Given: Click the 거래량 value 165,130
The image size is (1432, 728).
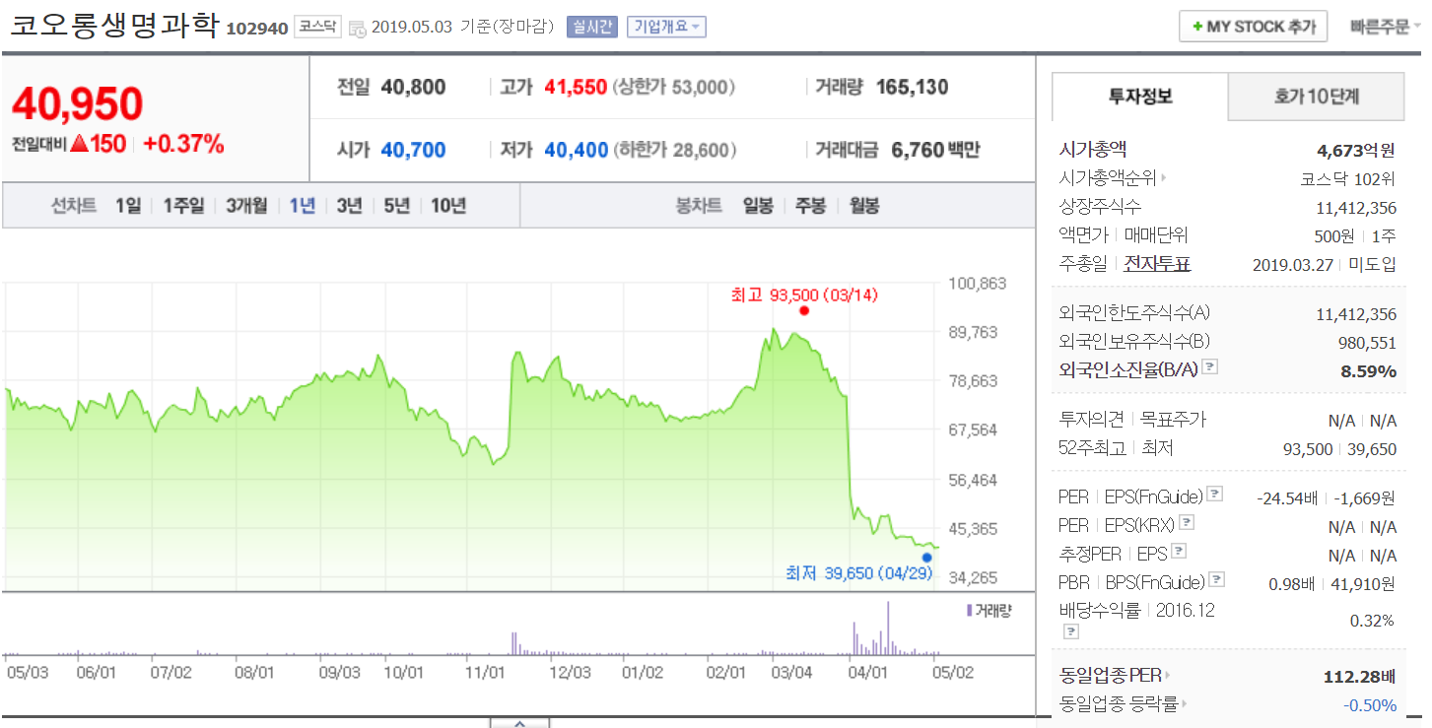Looking at the screenshot, I should pyautogui.click(x=912, y=87).
